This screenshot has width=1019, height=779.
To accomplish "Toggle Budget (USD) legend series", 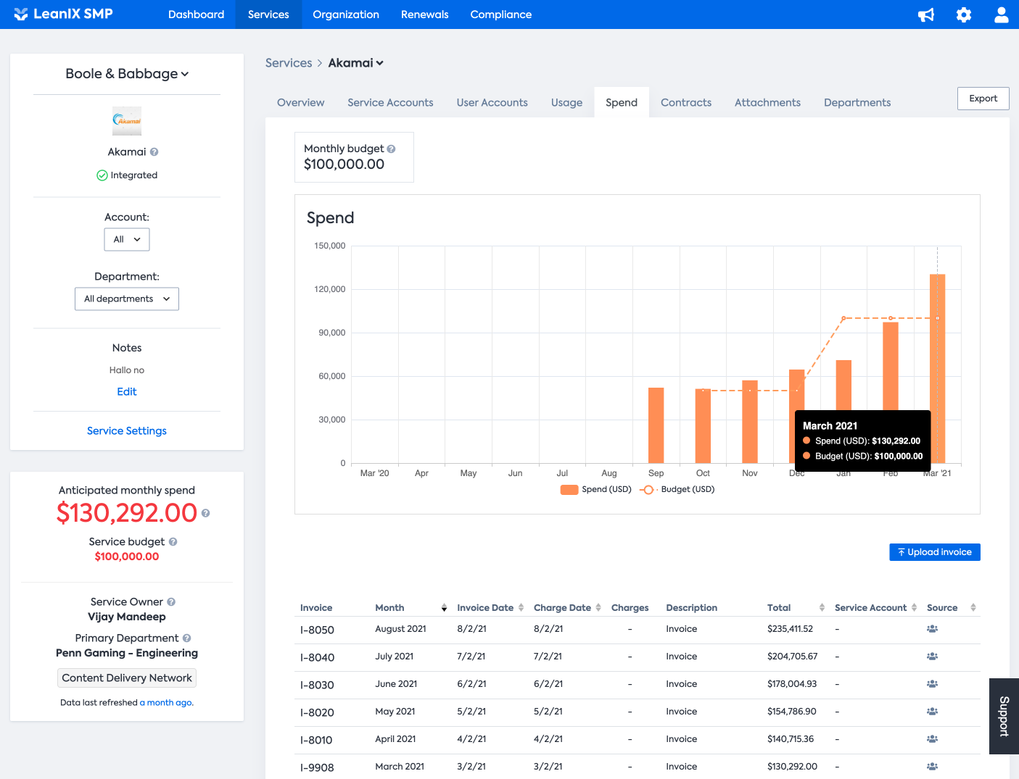I will point(677,490).
